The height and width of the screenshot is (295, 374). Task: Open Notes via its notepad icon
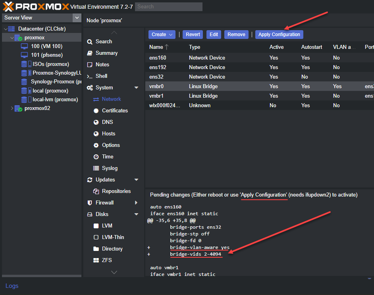(90, 65)
